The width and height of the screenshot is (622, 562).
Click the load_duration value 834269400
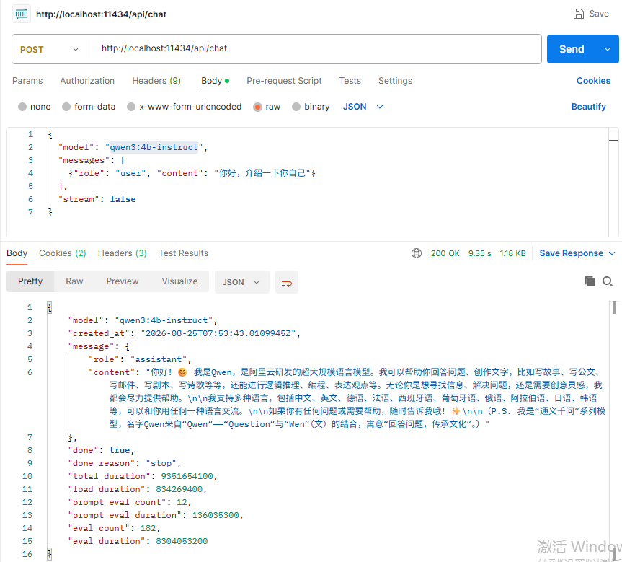click(179, 489)
